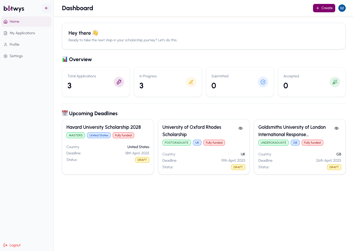
Task: Select the MASTERS tag on Havard scholarship
Action: click(x=76, y=135)
